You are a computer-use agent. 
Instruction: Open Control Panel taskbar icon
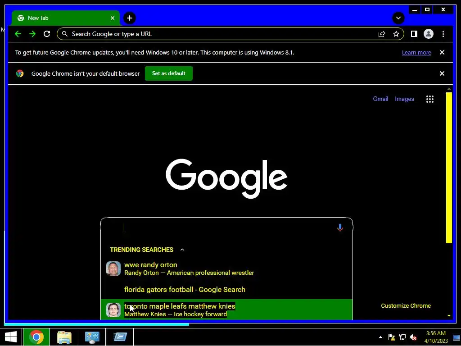pyautogui.click(x=92, y=337)
